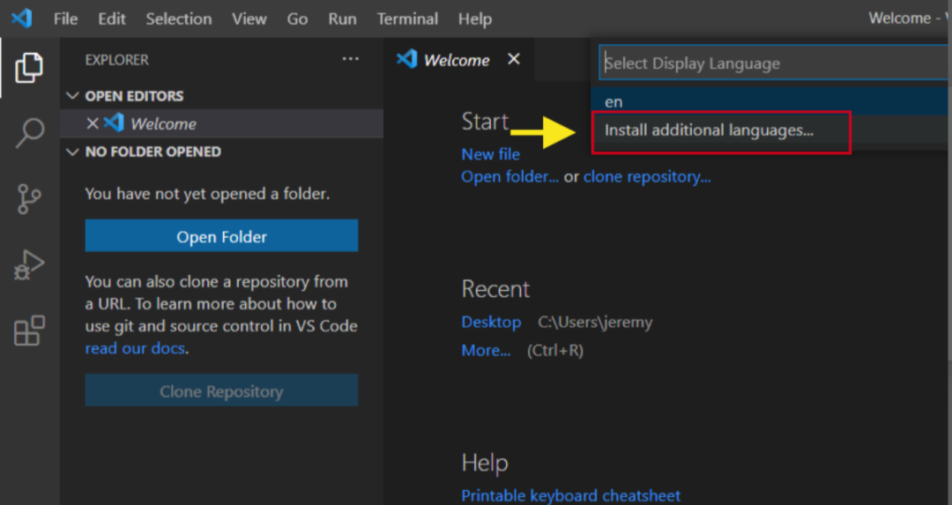Open Explorer more actions ellipsis

click(350, 59)
